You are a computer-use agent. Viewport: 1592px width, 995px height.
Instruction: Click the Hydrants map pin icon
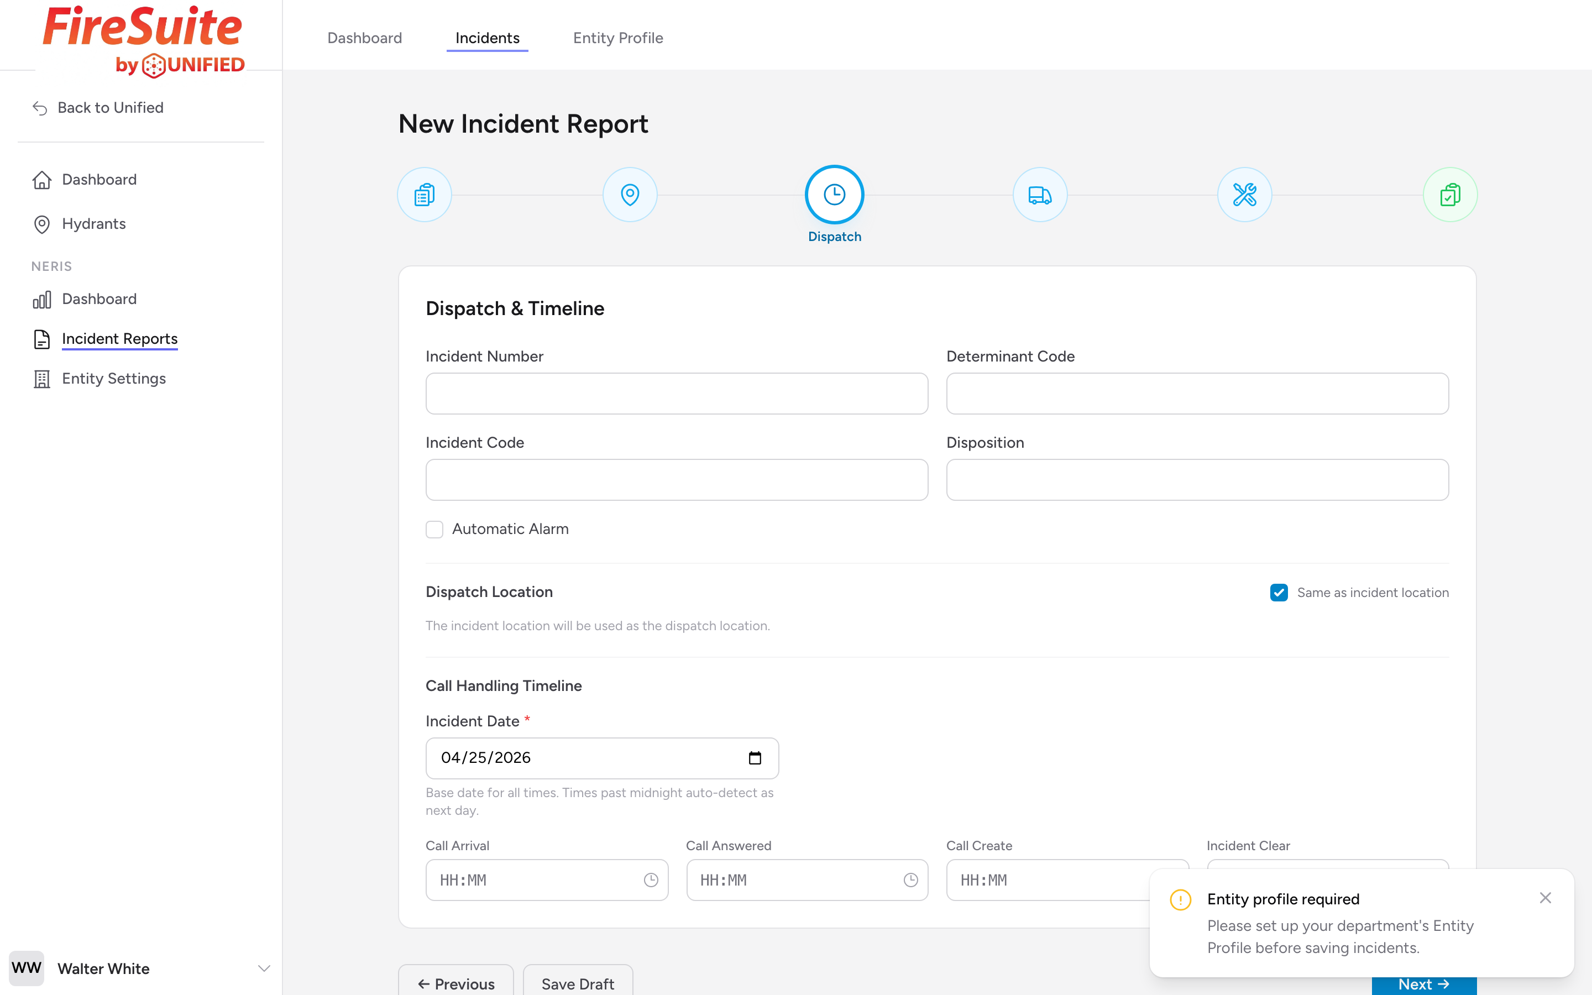click(x=41, y=224)
